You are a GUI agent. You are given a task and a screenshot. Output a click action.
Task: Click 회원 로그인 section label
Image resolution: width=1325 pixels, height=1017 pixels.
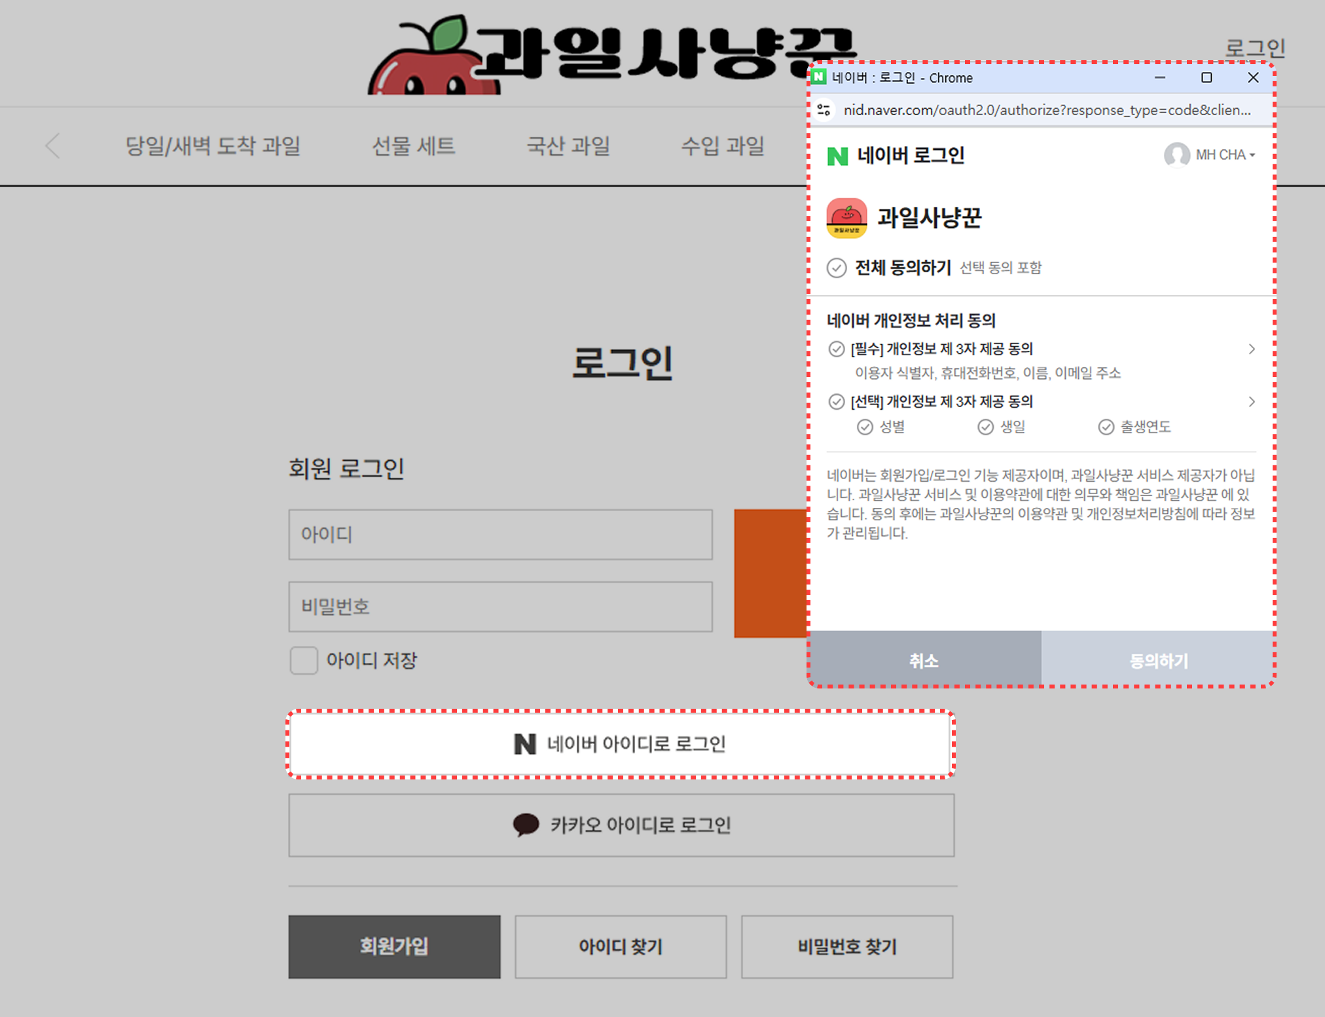346,469
